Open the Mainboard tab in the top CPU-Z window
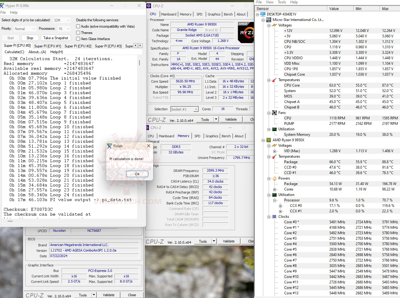 pyautogui.click(x=169, y=14)
